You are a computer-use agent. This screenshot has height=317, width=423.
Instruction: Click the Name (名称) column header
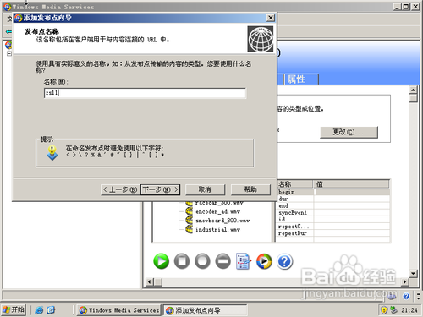click(295, 184)
